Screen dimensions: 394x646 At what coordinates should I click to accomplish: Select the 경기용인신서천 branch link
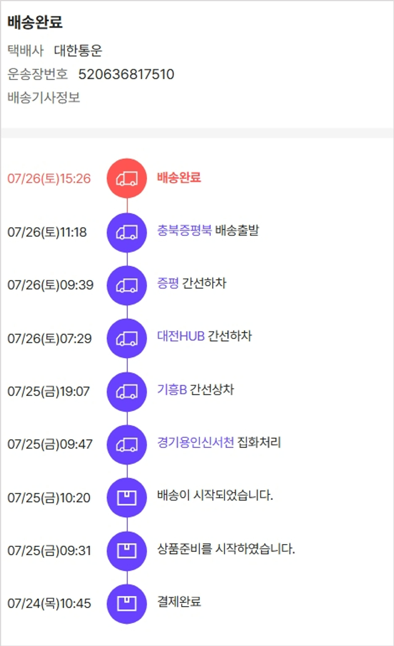point(195,443)
